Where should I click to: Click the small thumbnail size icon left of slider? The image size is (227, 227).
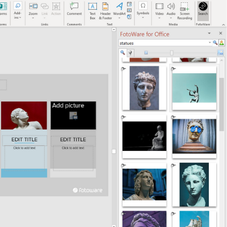[146, 53]
